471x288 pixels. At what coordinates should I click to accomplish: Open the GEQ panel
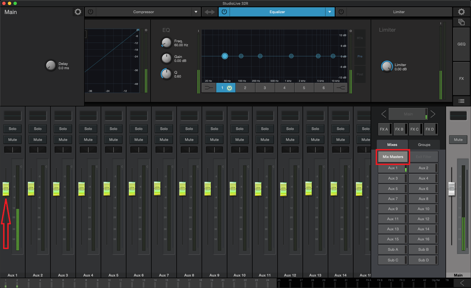click(x=461, y=44)
